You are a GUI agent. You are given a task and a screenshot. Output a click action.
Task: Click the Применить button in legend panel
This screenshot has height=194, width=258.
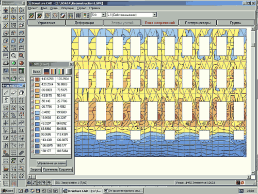pyautogui.click(x=50, y=170)
